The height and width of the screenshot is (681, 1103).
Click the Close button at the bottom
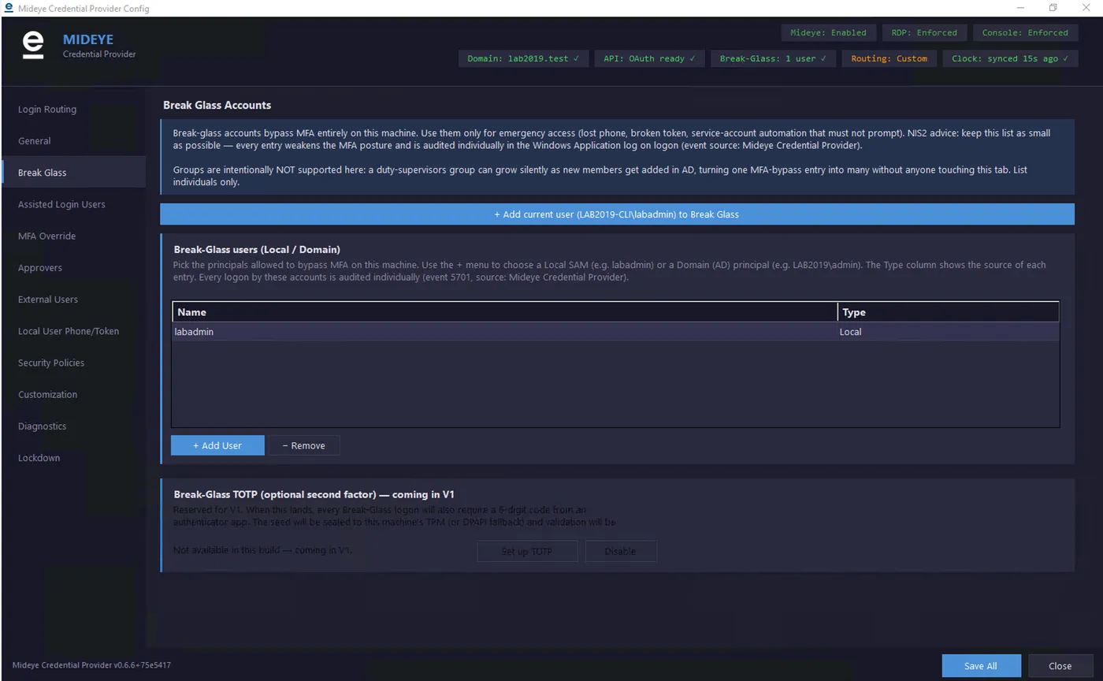1060,666
